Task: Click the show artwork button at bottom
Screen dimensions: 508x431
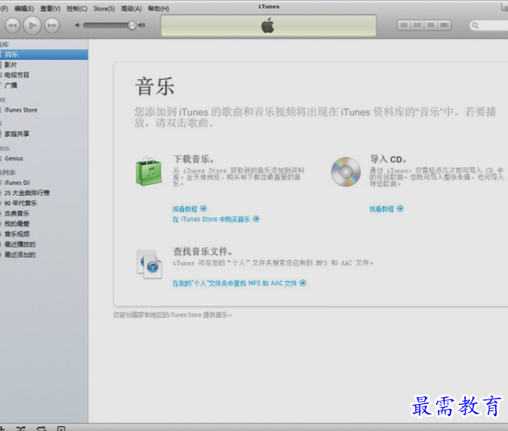Action: click(62, 428)
